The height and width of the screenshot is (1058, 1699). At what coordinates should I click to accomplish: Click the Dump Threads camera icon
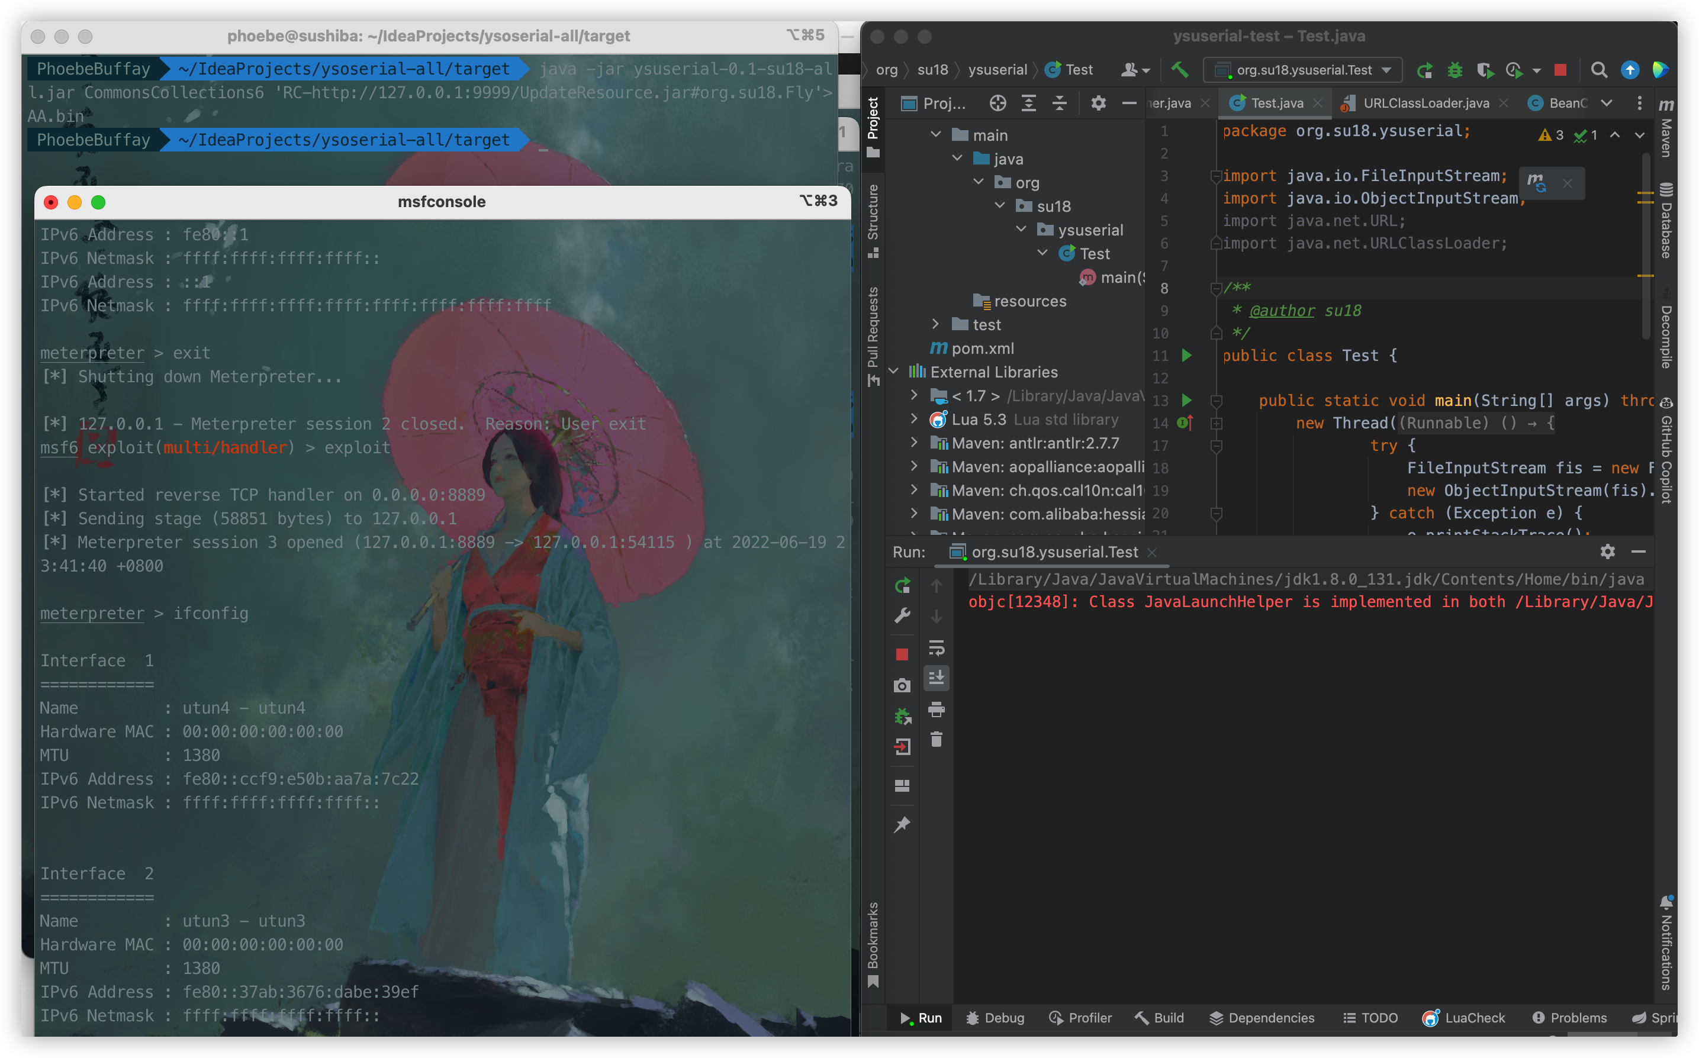(902, 685)
